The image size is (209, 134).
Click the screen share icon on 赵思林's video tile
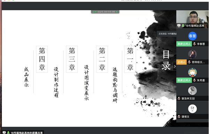click(179, 26)
